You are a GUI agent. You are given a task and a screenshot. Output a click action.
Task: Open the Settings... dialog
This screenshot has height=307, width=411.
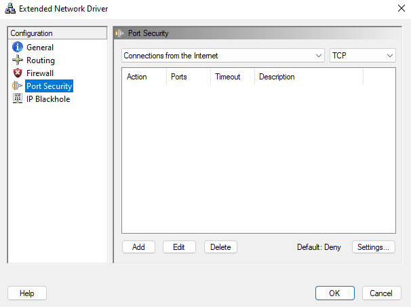pos(373,247)
